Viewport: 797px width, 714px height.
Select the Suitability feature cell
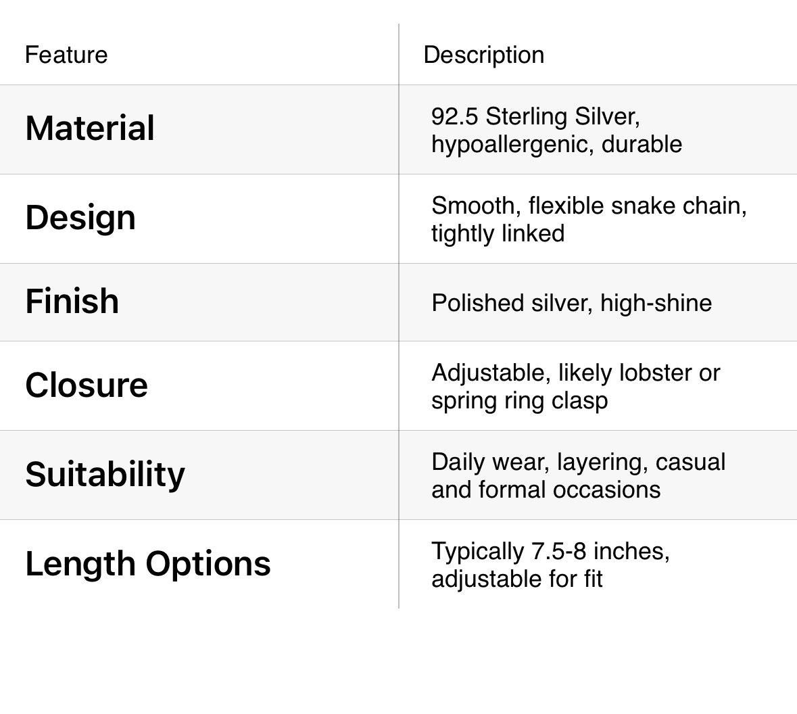(x=105, y=475)
